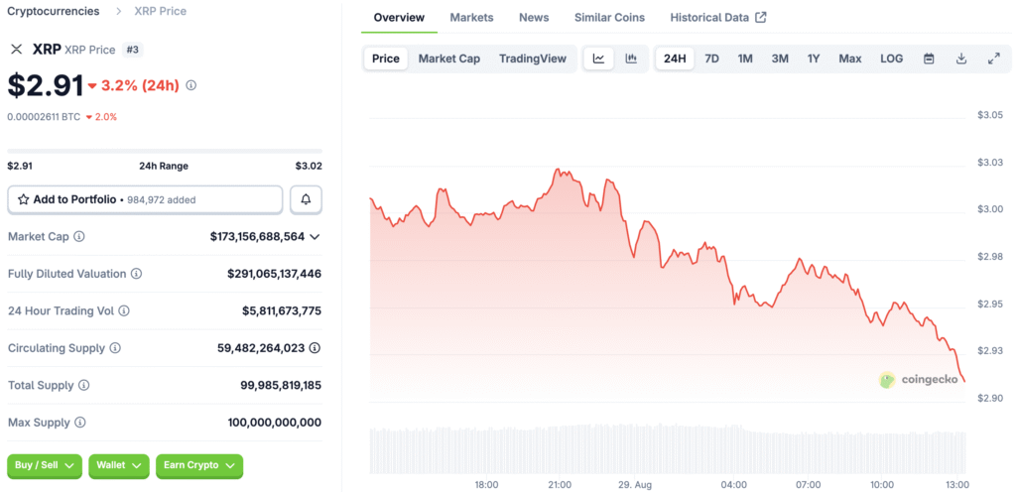
Task: Expand the chart to fullscreen
Action: point(993,59)
